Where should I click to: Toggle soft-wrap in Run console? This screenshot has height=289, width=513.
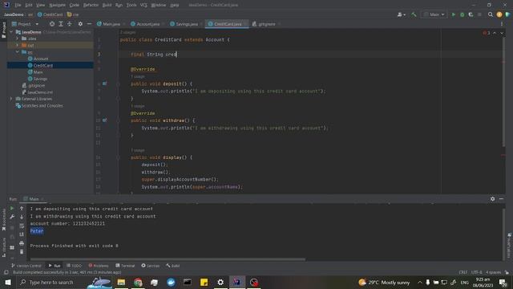22,226
